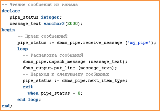160x111 pixels.
Task: Click 'dbms_output.put_line' call
Action: point(49,68)
